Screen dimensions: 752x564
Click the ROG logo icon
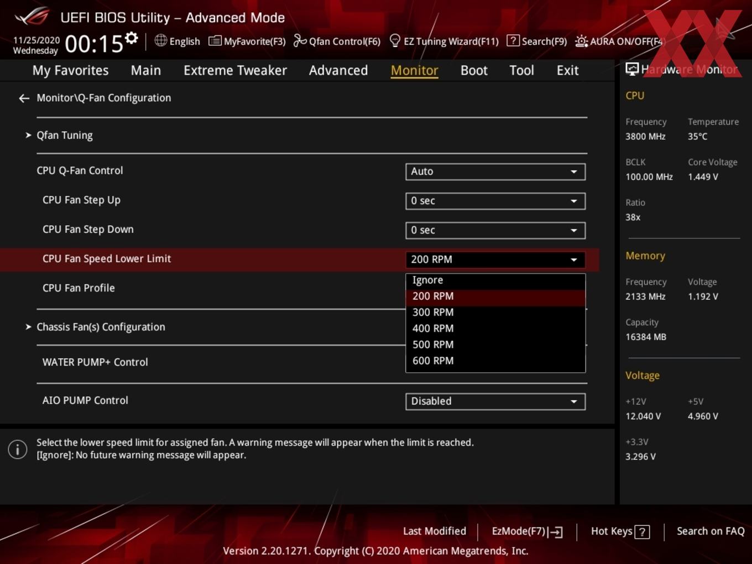[32, 17]
